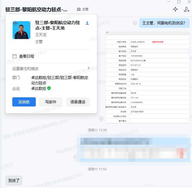Click the chat title 驻三部-黎阳航空动力驻点
This screenshot has height=188, width=192.
click(36, 9)
